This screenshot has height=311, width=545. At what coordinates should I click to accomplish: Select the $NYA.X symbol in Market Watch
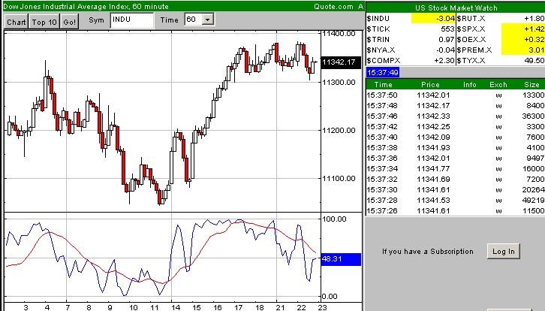tap(381, 50)
